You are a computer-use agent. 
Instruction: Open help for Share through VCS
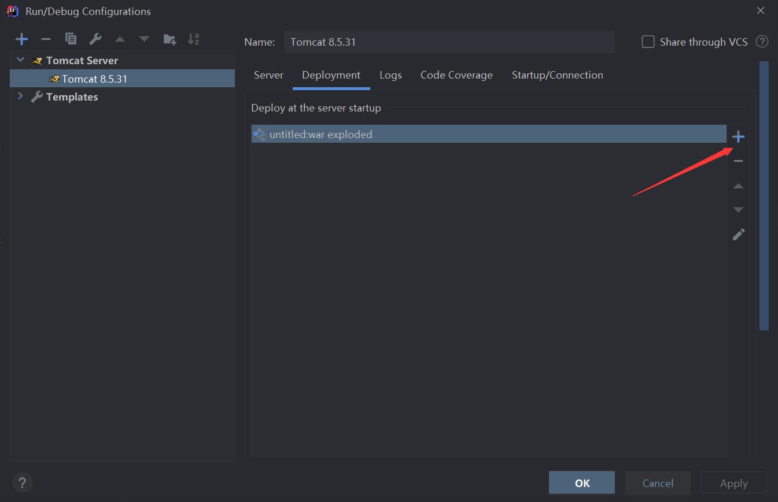pos(762,42)
